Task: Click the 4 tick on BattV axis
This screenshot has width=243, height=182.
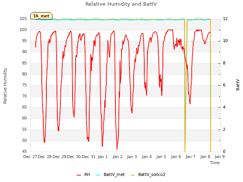Action: click(224, 107)
